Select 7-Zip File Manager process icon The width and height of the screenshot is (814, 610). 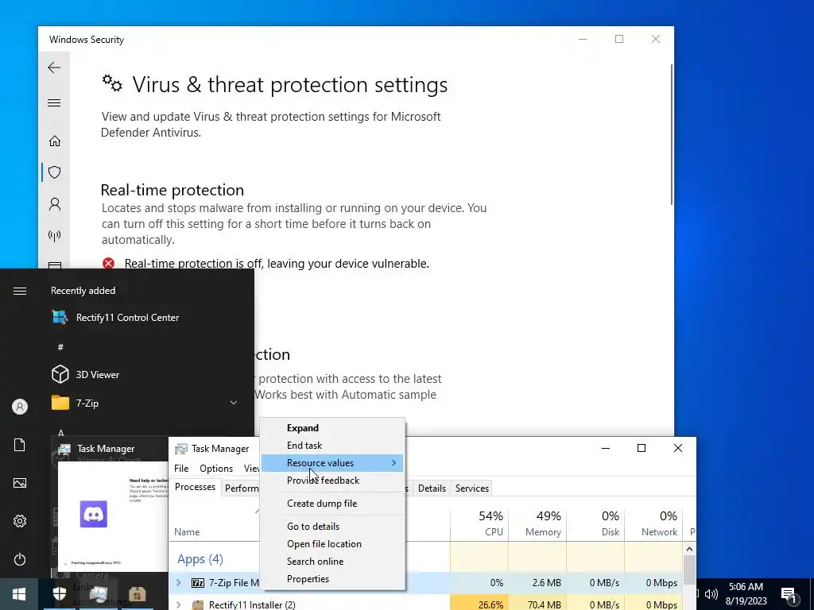coord(198,583)
